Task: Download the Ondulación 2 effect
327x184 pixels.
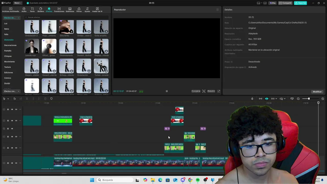Action: click(x=37, y=31)
